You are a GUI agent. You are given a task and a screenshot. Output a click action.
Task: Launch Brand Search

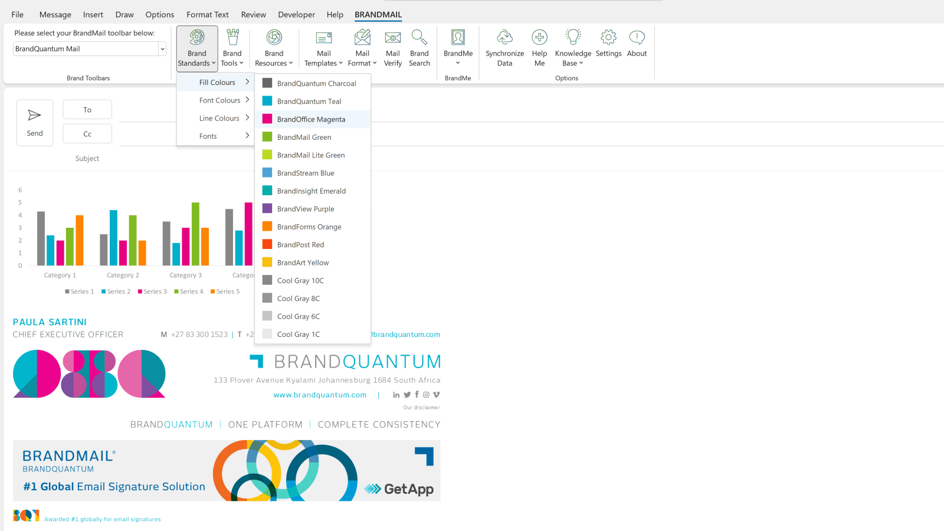click(x=419, y=48)
